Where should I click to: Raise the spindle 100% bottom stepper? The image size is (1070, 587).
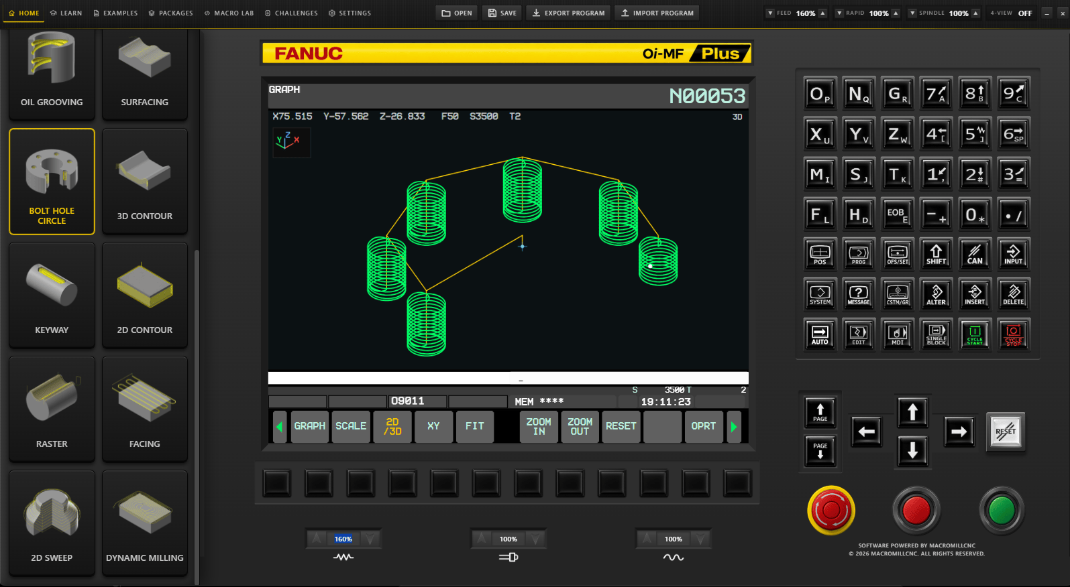(646, 539)
